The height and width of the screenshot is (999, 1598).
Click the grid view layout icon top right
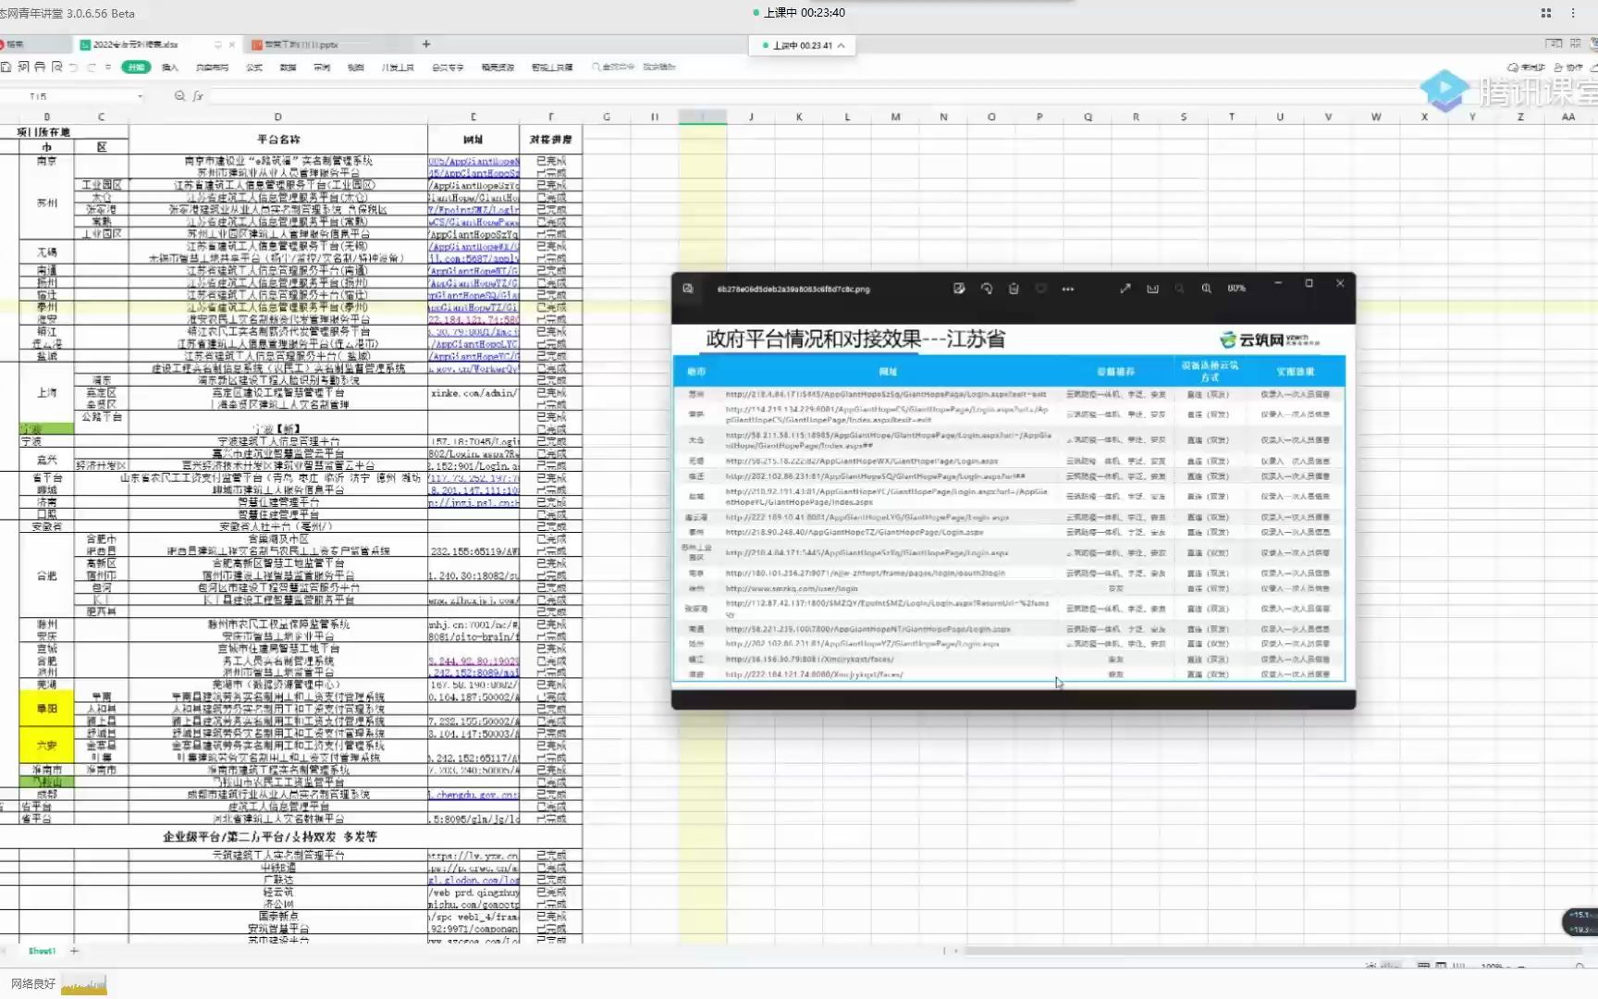tap(1575, 43)
